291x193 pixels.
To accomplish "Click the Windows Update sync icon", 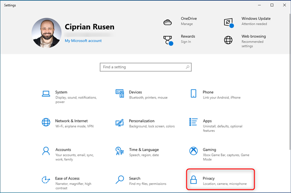I will [x=229, y=23].
